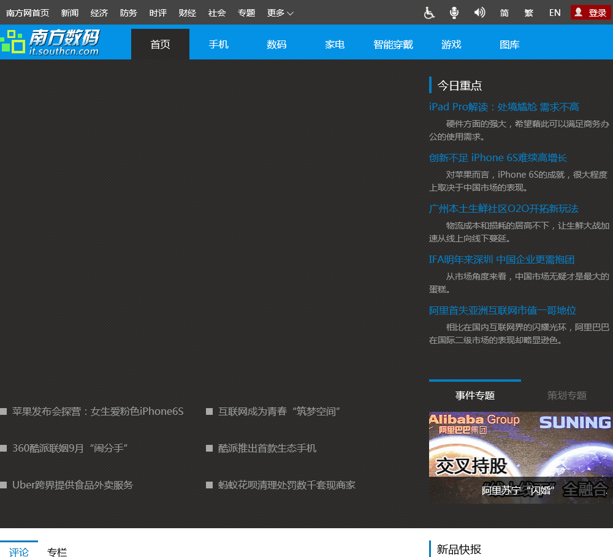
Task: Open article 广州本土生鲜社区O2O开拓新玩法
Action: 503,208
